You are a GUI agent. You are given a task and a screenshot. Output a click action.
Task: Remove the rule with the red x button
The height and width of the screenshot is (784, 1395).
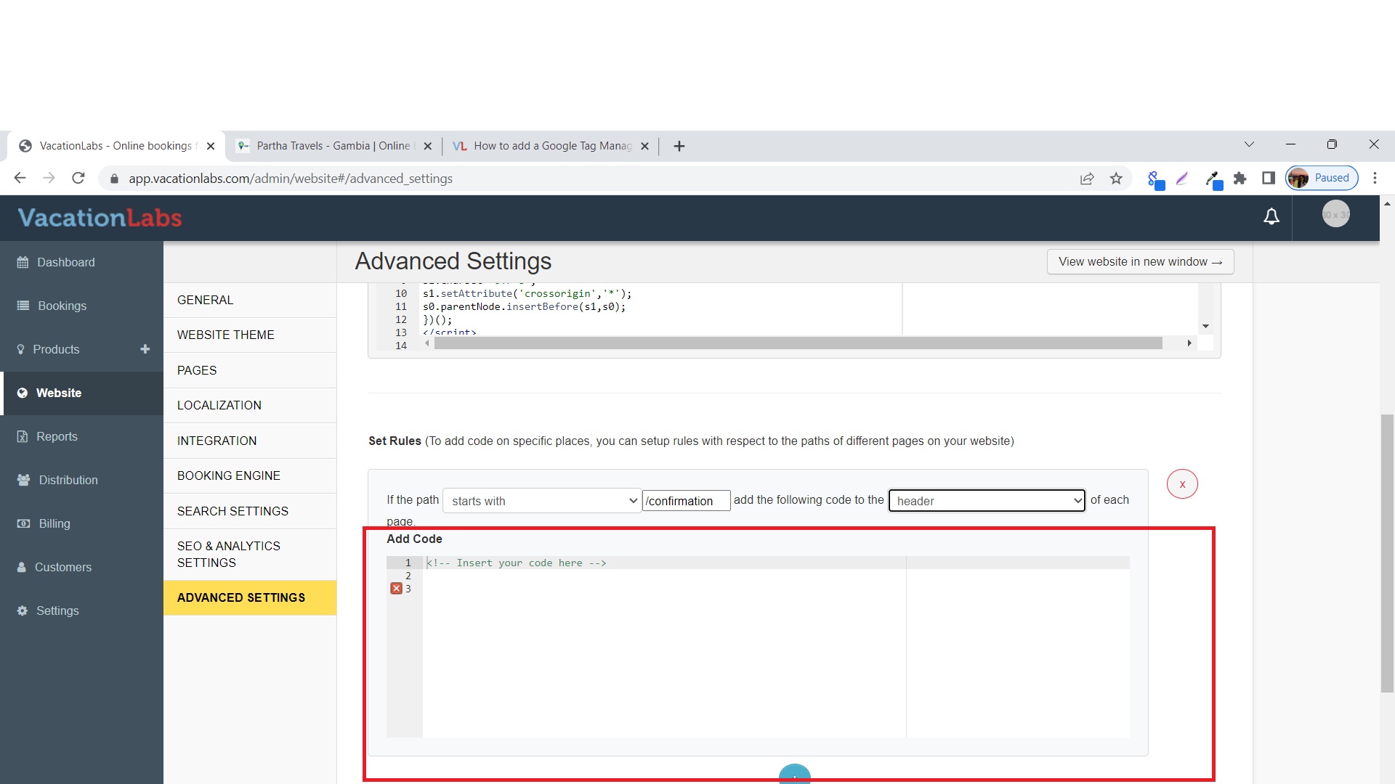[x=1182, y=484]
